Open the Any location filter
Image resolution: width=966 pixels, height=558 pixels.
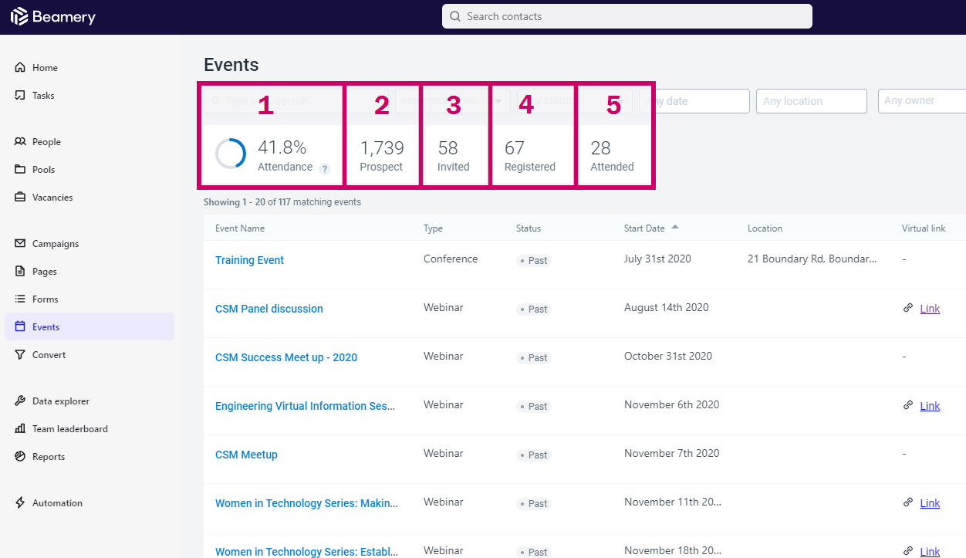(812, 101)
